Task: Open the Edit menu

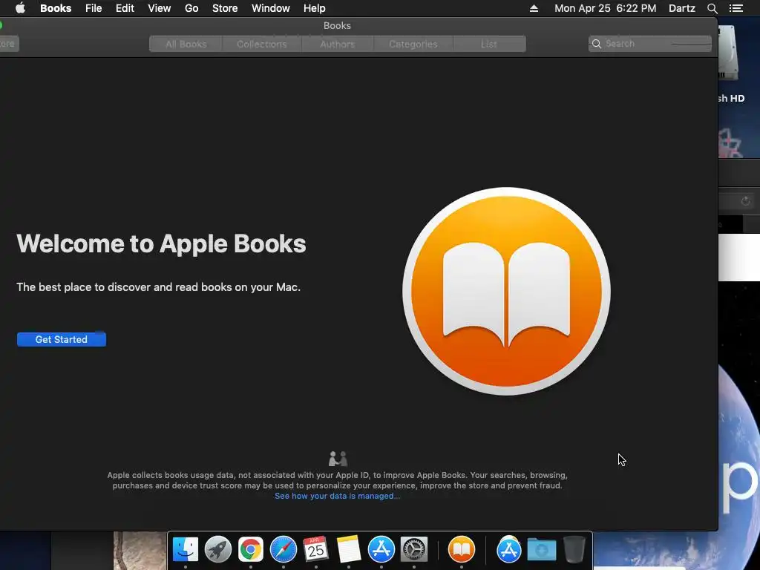Action: click(125, 8)
